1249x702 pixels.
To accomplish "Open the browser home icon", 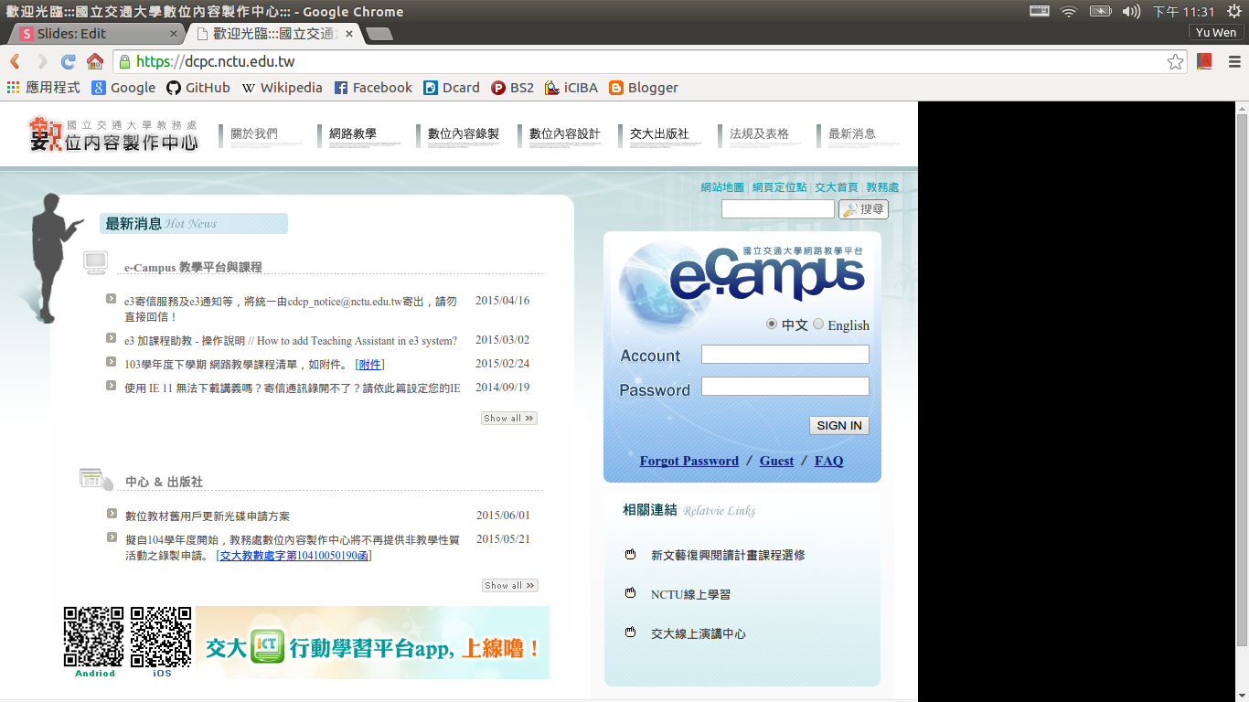I will point(95,61).
